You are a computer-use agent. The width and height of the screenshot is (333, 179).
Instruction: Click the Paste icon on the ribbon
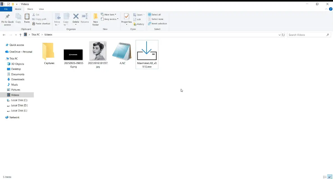click(27, 19)
